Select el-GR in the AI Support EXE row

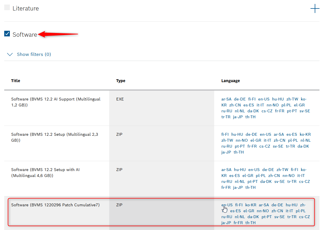(299, 105)
